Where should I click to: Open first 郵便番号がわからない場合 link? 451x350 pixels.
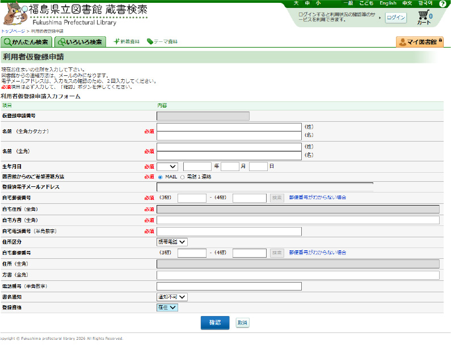317,198
